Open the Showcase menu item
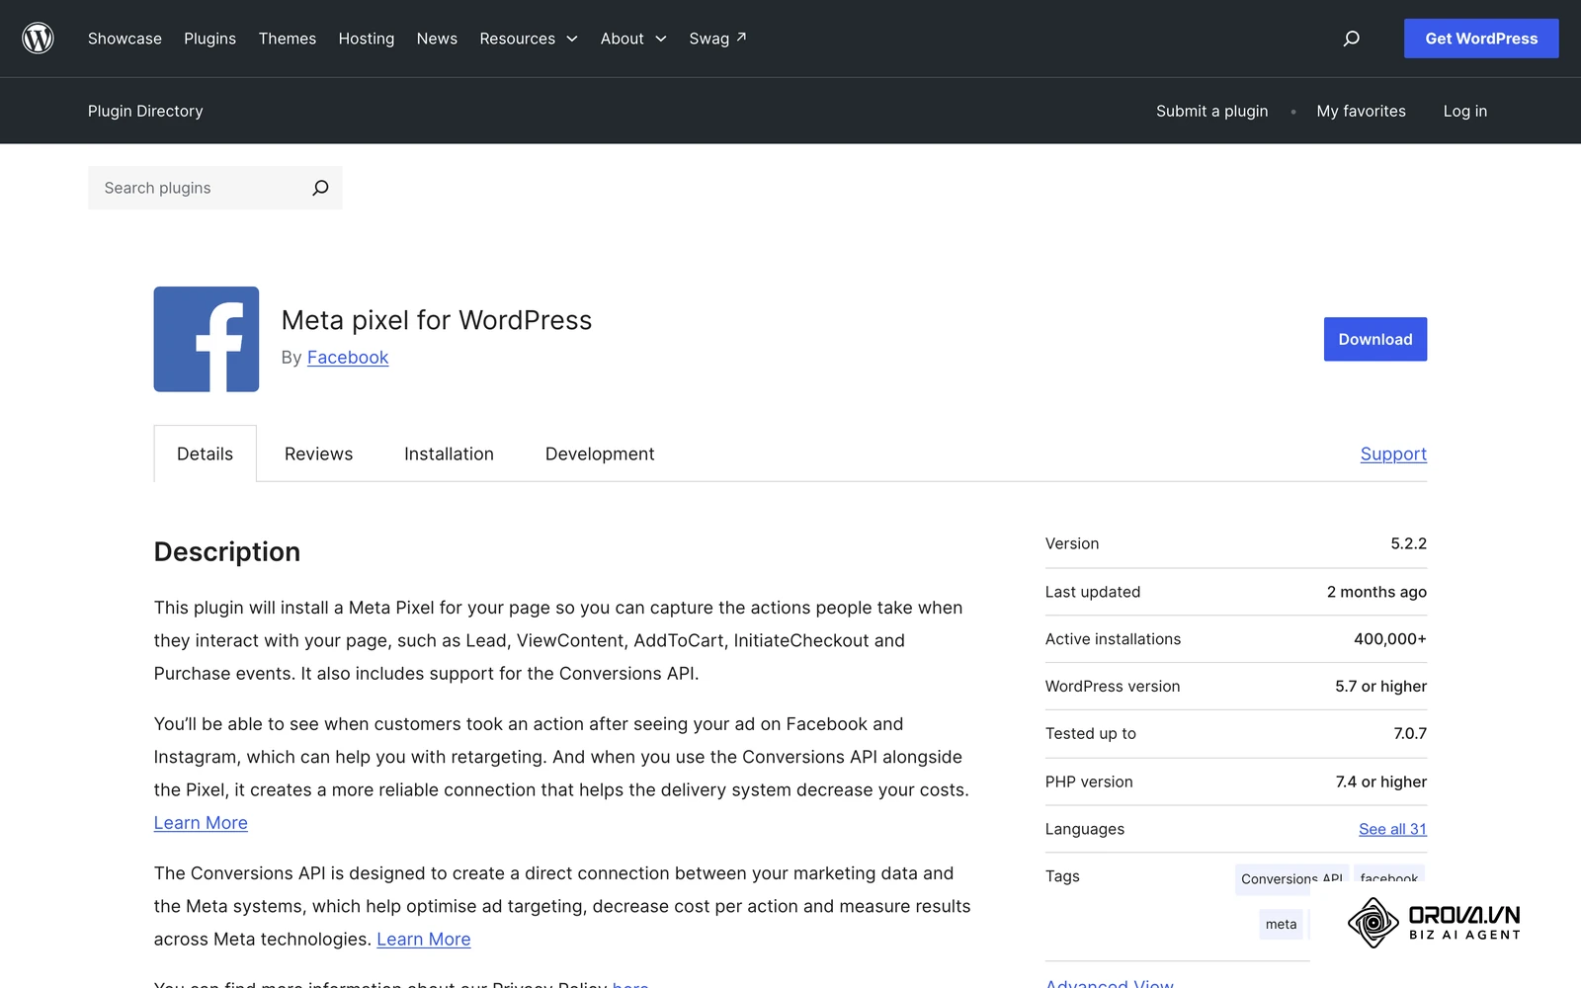 tap(125, 39)
